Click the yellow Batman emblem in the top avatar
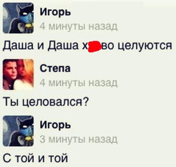Viewport: 176px width, 167px height. tap(29, 26)
